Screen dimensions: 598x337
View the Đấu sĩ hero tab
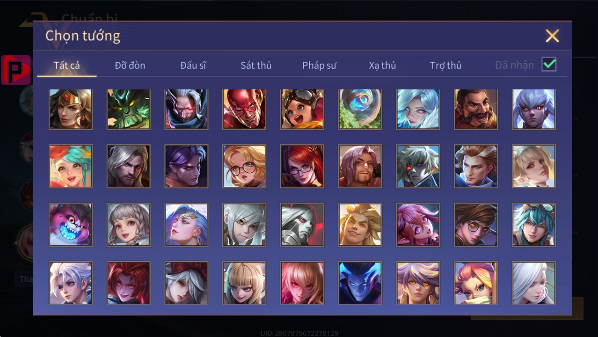(x=193, y=66)
